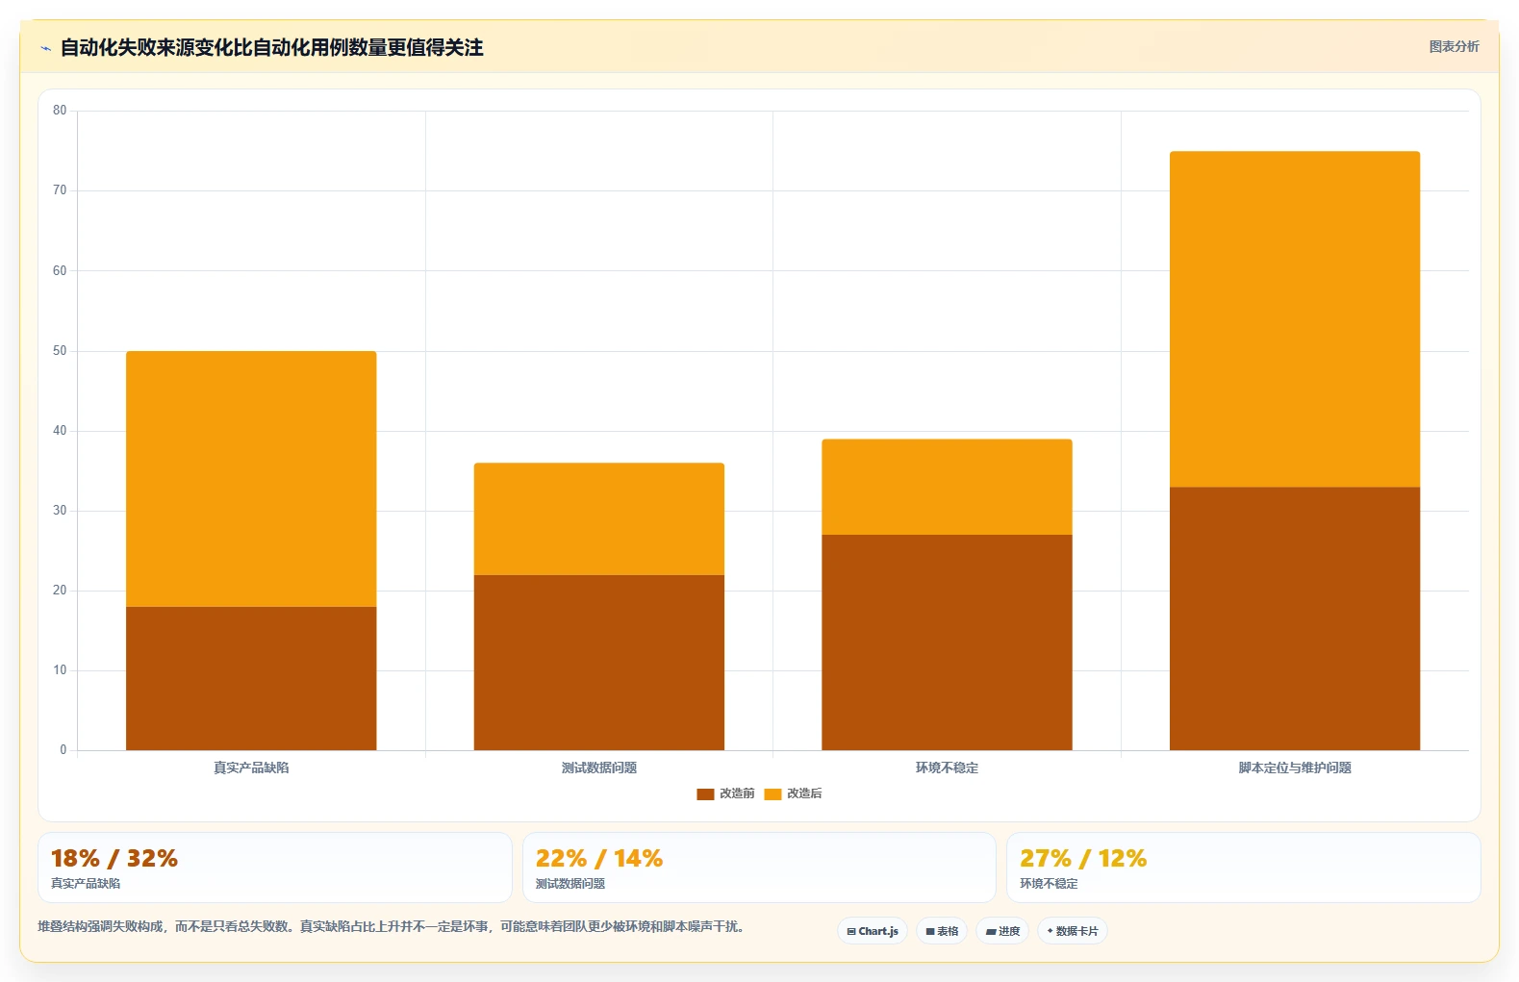Click the y-axis value 40

coord(60,431)
